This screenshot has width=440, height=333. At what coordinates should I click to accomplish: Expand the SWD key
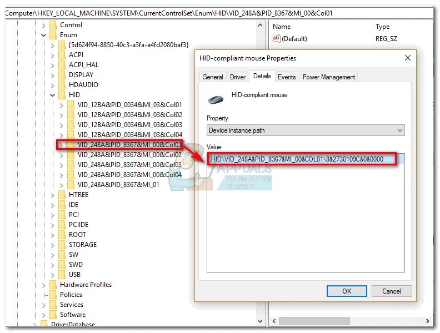point(53,265)
